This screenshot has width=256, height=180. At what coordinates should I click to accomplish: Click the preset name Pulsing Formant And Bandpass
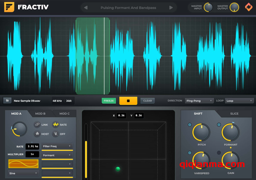[x=128, y=8]
